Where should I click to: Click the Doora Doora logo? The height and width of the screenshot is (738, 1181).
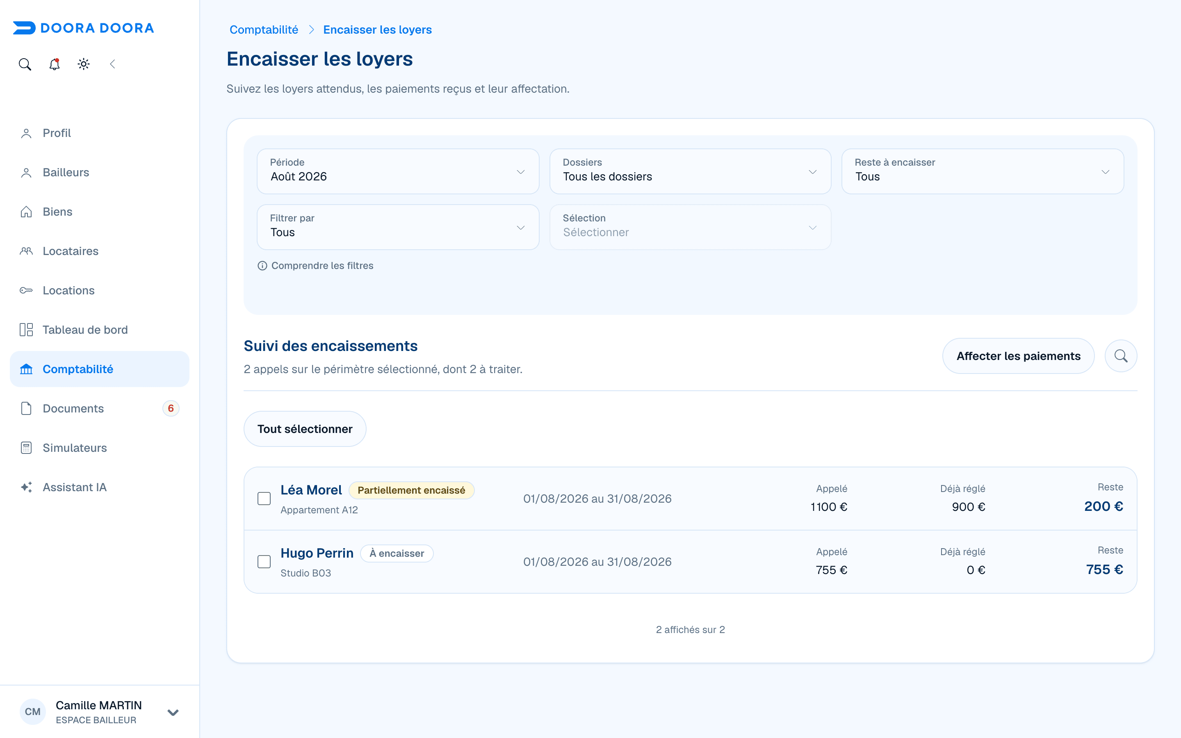84,28
